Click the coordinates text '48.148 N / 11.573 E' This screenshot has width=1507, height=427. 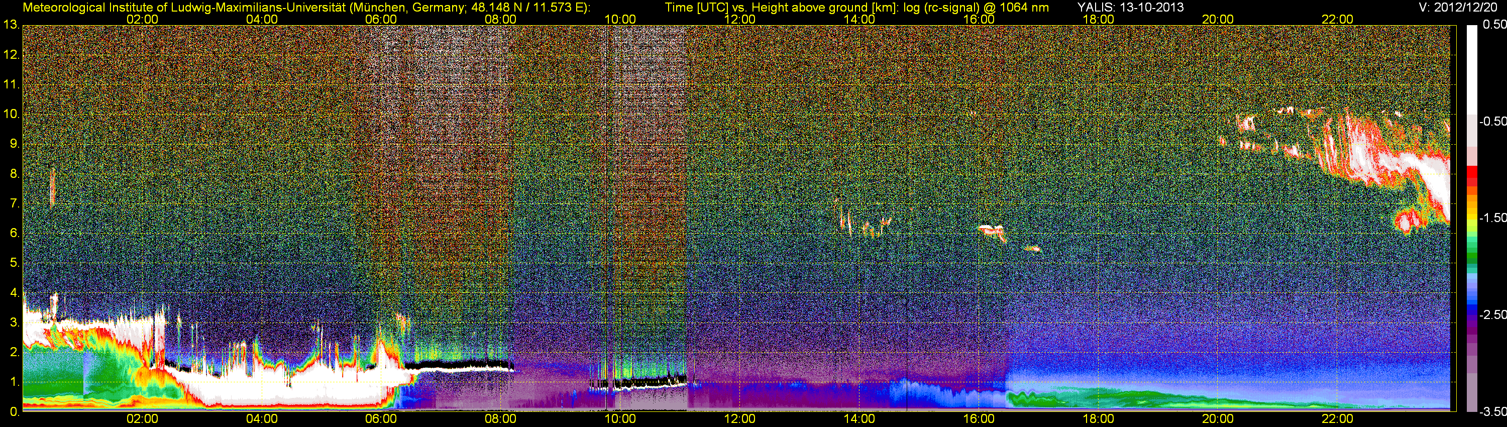pyautogui.click(x=526, y=8)
